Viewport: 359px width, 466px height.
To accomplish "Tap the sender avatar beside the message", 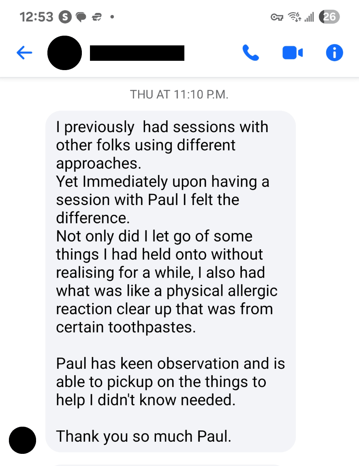I will click(x=22, y=440).
